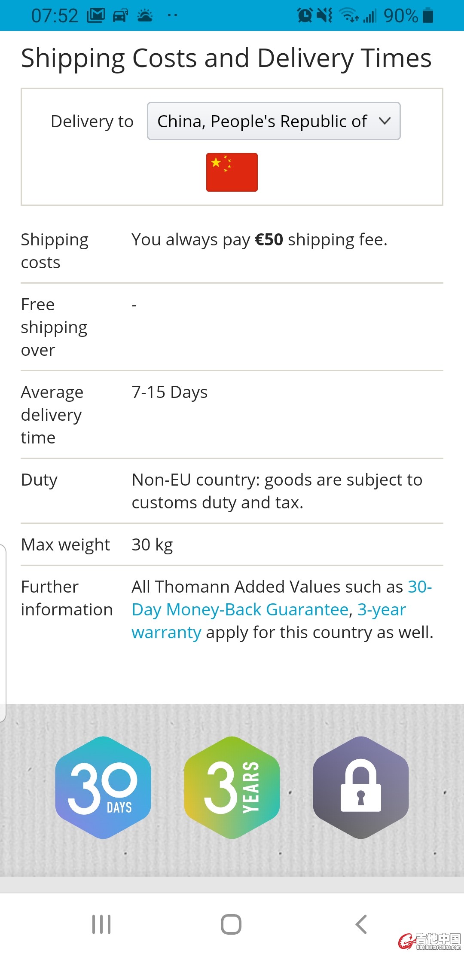The height and width of the screenshot is (954, 464).
Task: Open the Delivery to country dropdown
Action: (x=274, y=121)
